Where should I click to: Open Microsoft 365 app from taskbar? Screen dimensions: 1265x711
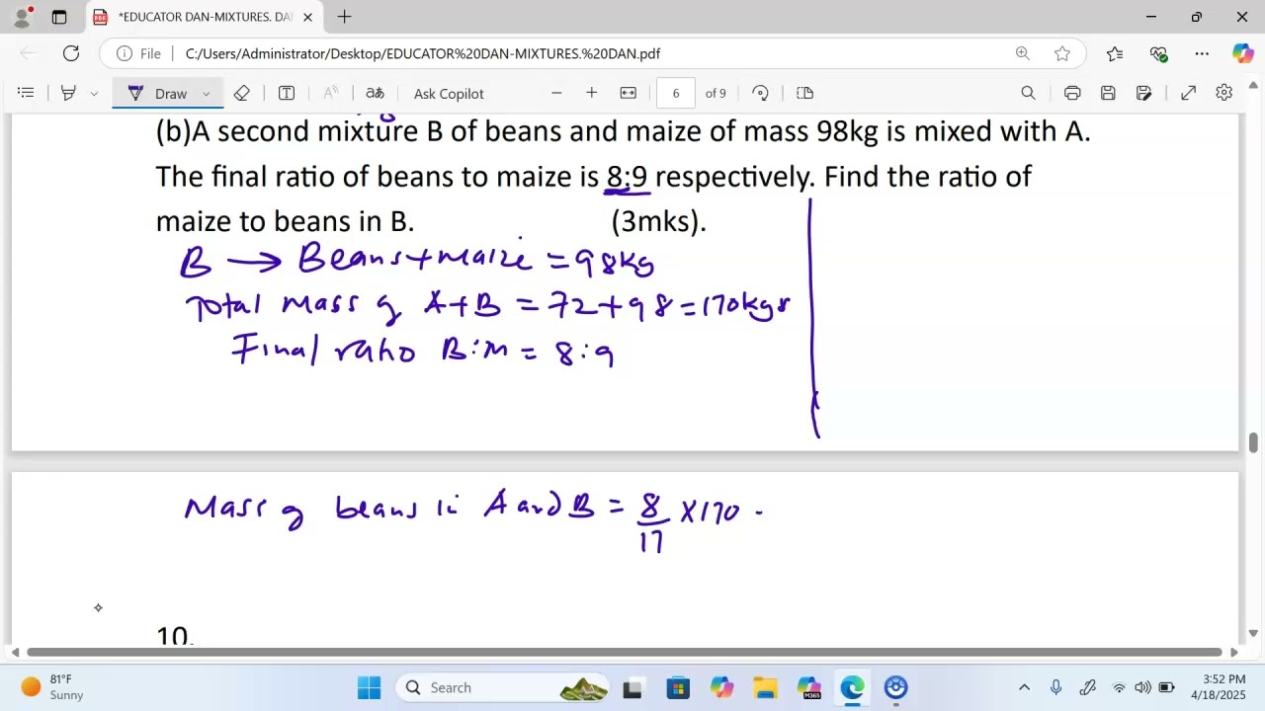tap(808, 687)
